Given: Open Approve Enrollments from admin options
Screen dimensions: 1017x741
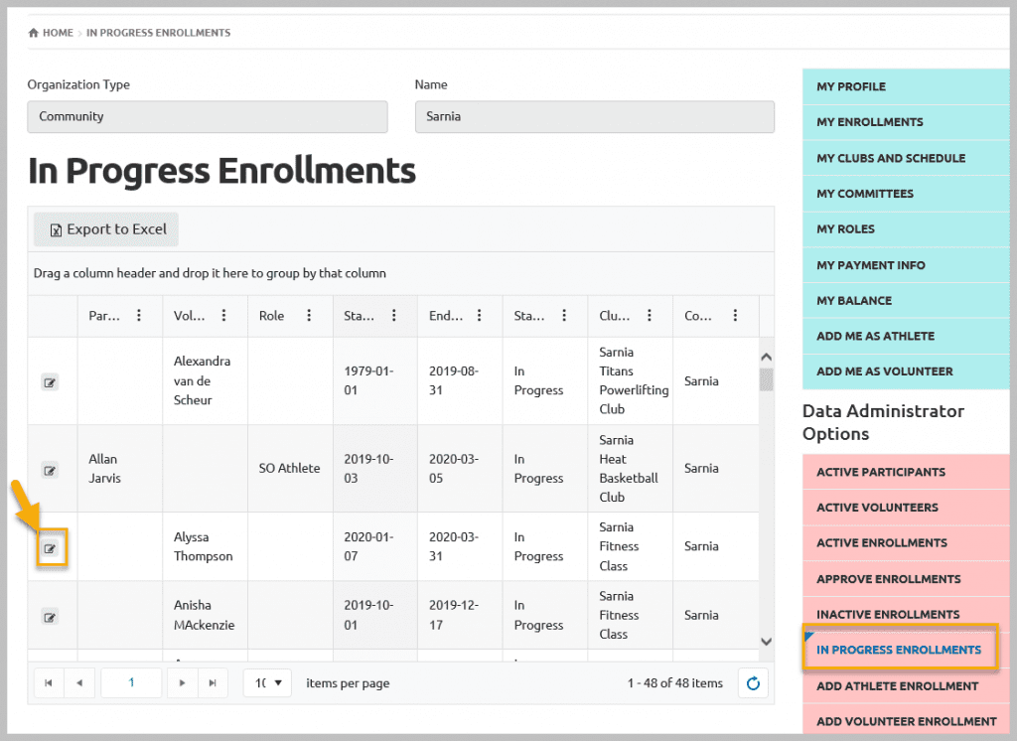Looking at the screenshot, I should 888,579.
